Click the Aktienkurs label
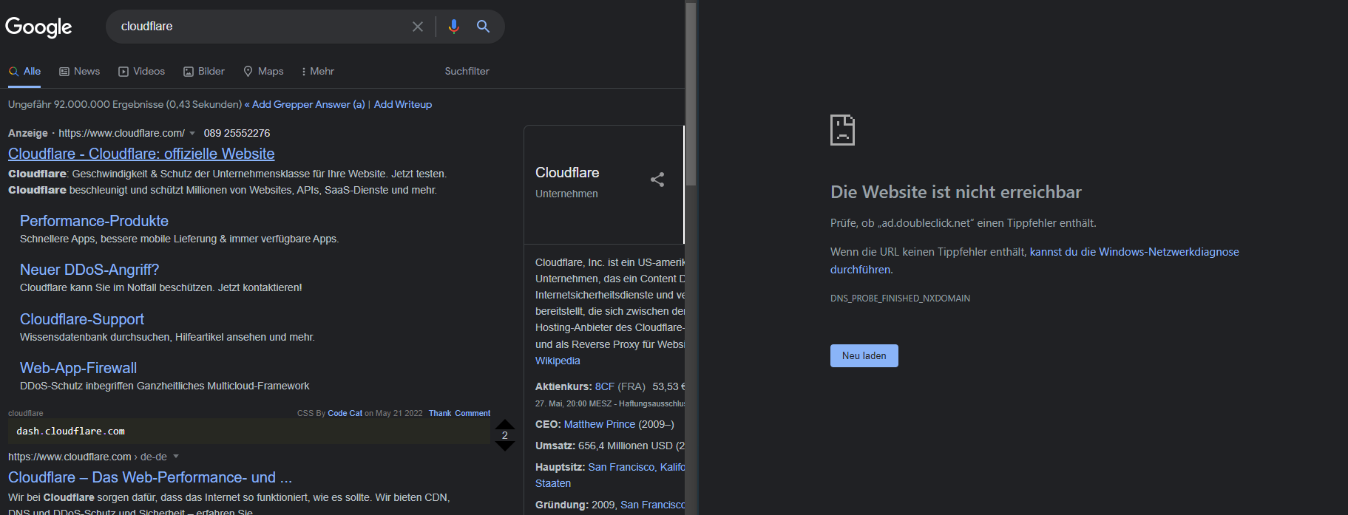The image size is (1348, 515). (x=563, y=386)
